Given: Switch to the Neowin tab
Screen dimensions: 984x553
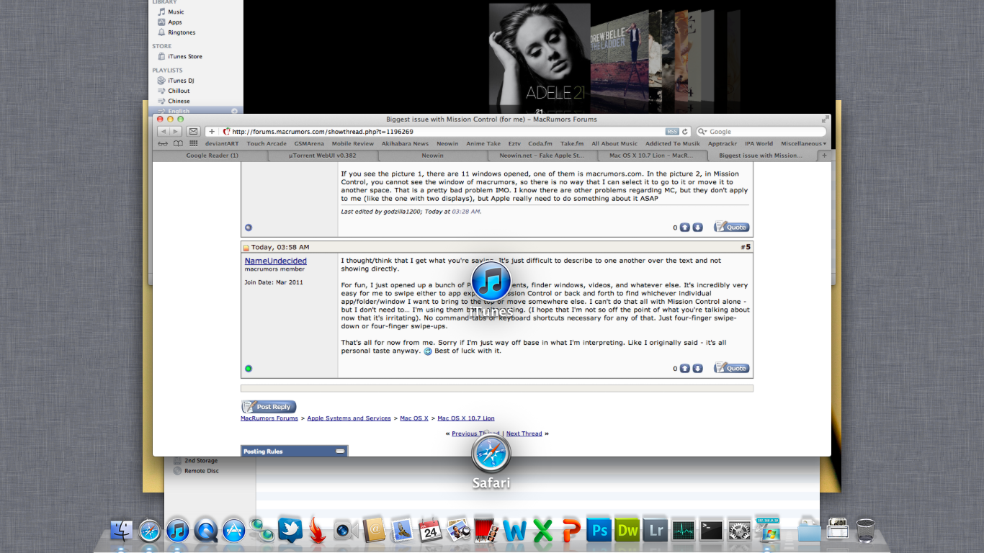Looking at the screenshot, I should coord(433,155).
